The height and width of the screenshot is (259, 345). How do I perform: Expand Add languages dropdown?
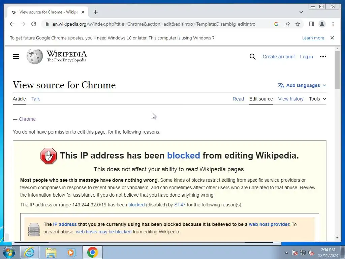[x=302, y=85]
